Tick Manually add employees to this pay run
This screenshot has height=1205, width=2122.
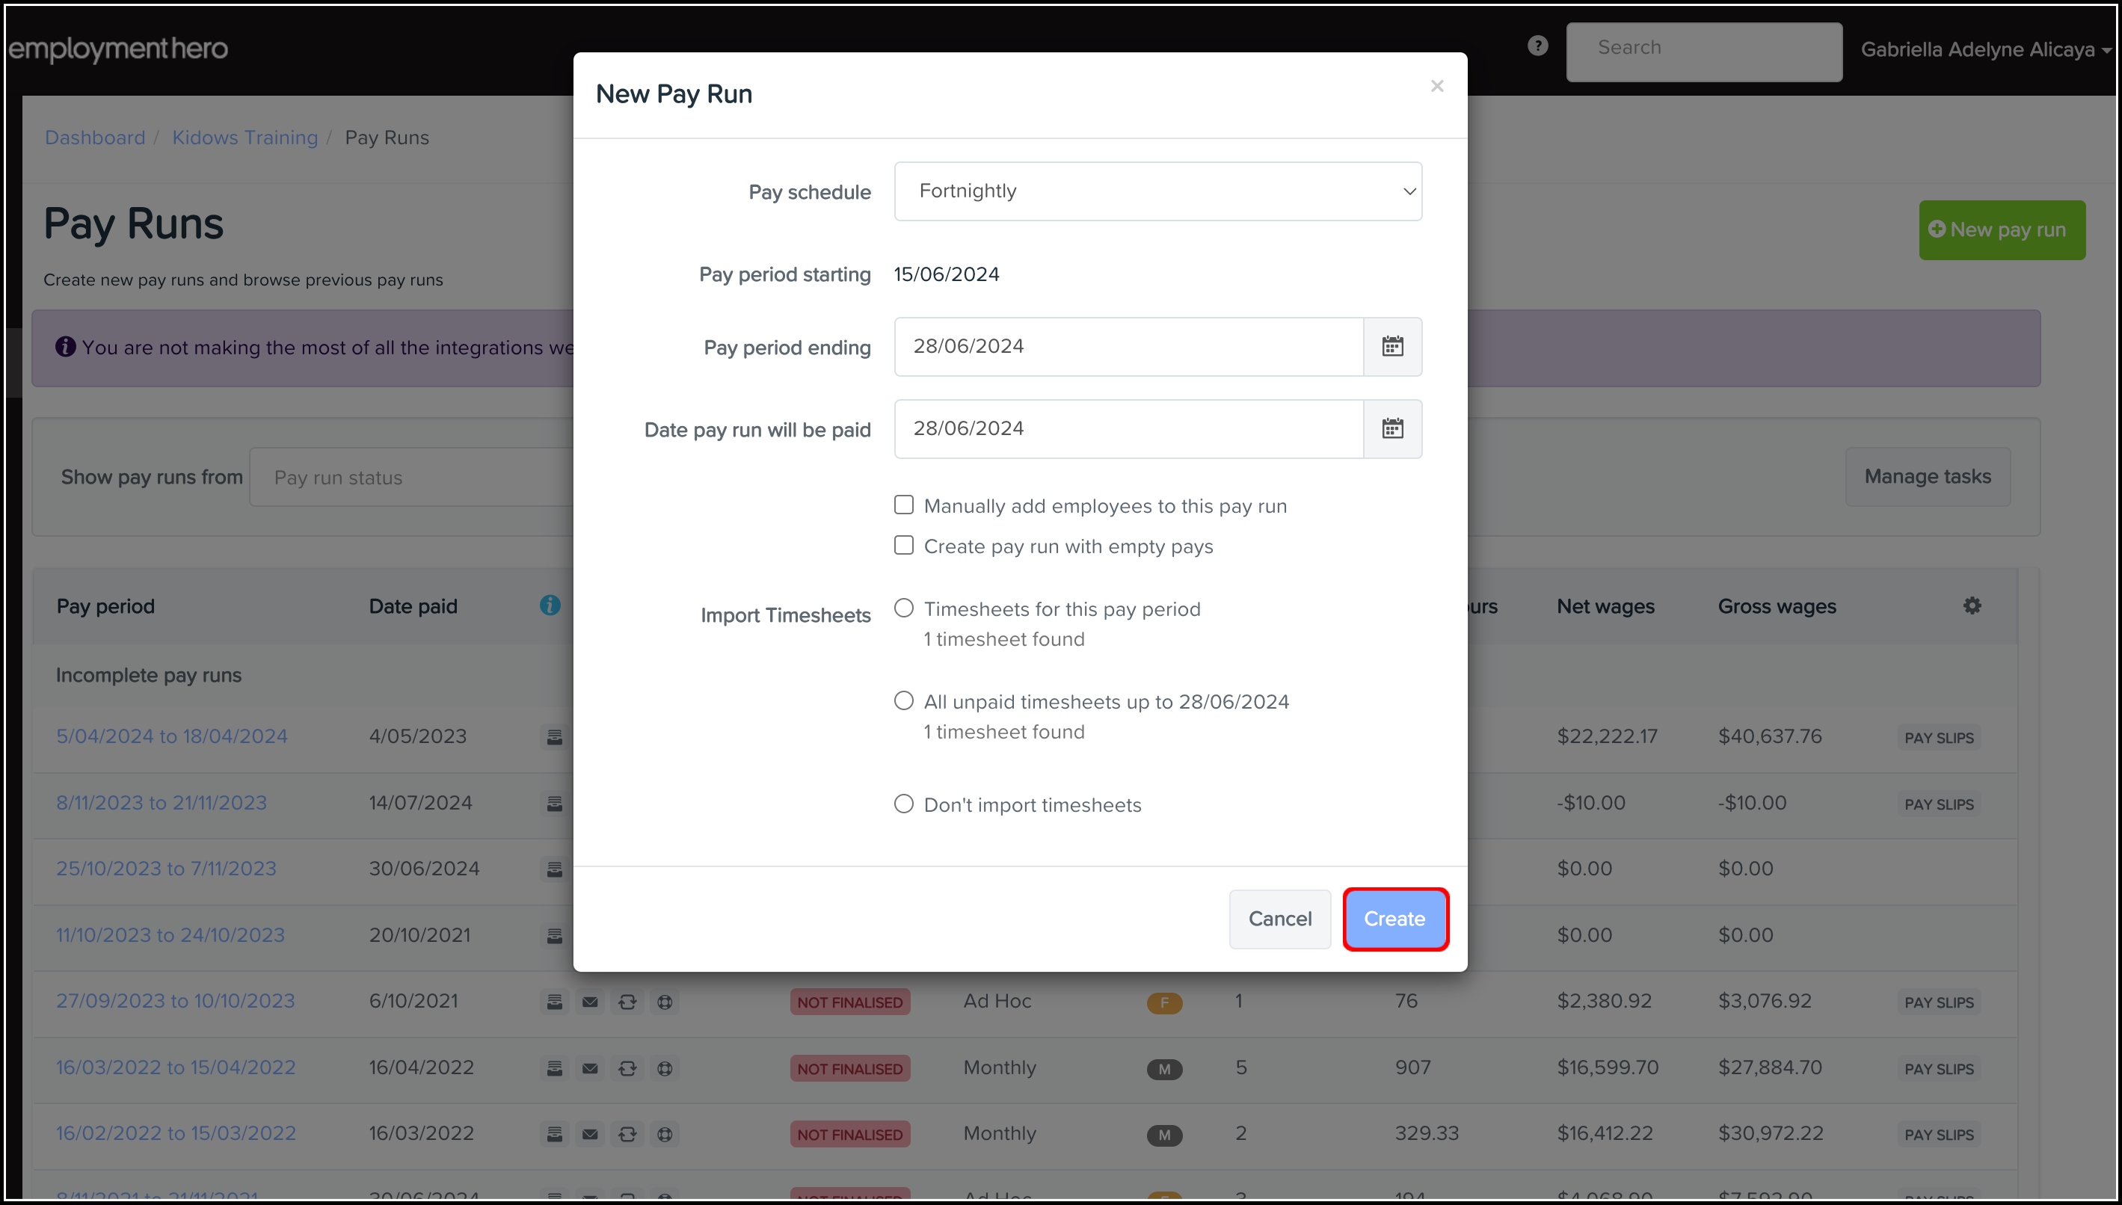904,505
